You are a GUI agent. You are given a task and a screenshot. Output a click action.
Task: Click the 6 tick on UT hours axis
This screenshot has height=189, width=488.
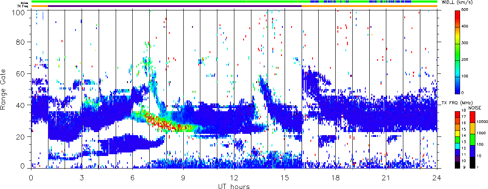(132, 178)
